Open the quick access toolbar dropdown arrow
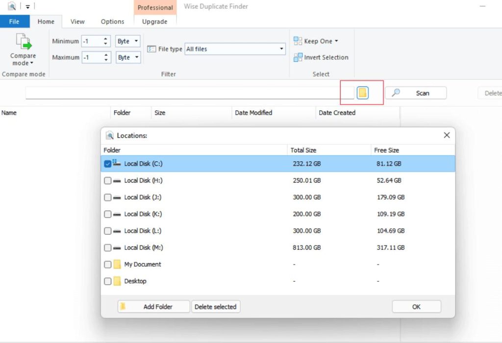The height and width of the screenshot is (343, 502). [27, 6]
